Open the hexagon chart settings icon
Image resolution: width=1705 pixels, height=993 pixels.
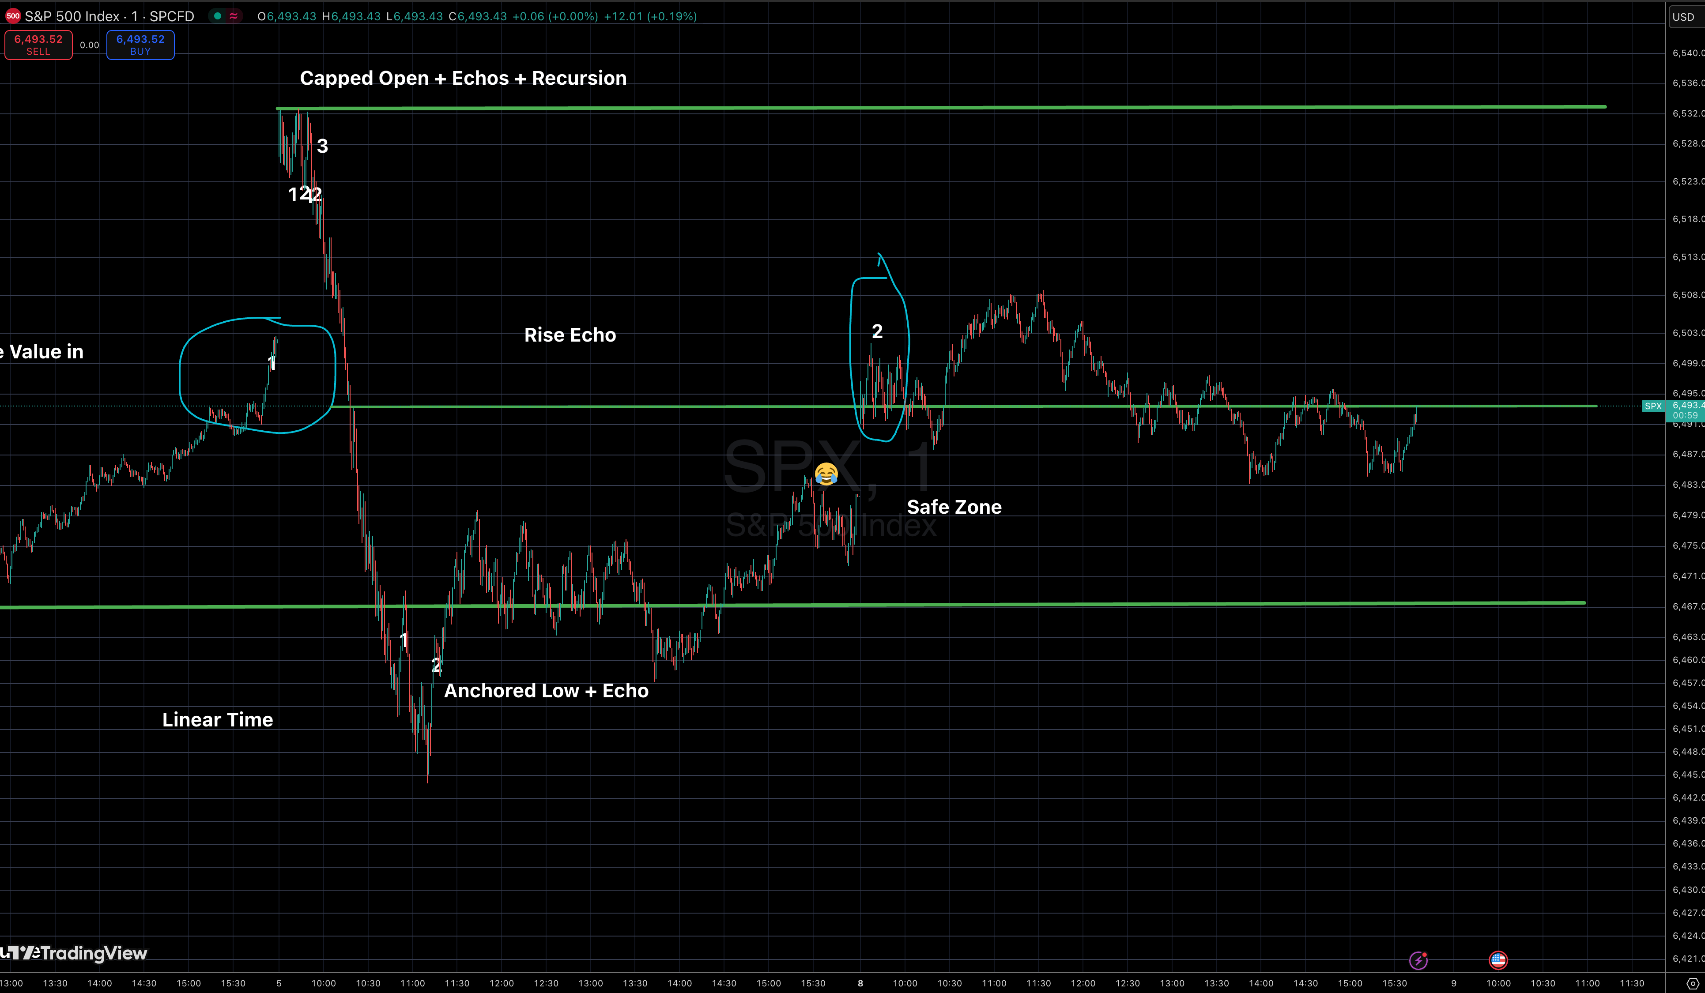(x=1692, y=983)
